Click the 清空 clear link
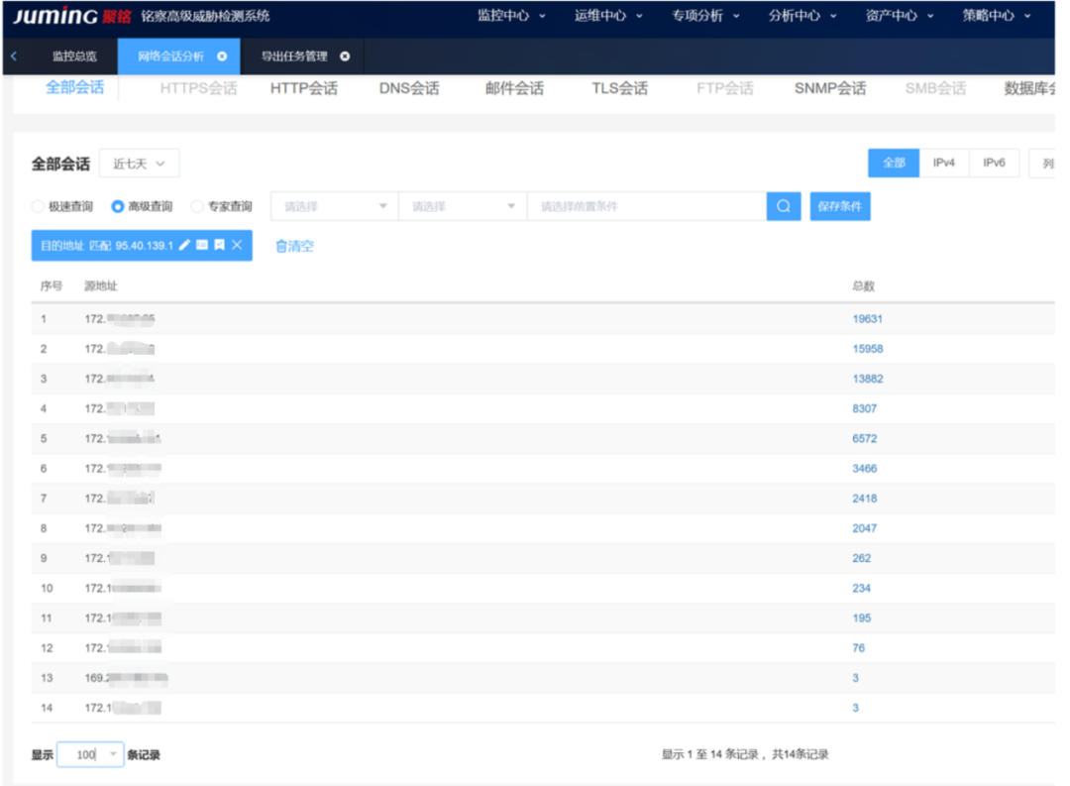The width and height of the screenshot is (1070, 786). (294, 246)
